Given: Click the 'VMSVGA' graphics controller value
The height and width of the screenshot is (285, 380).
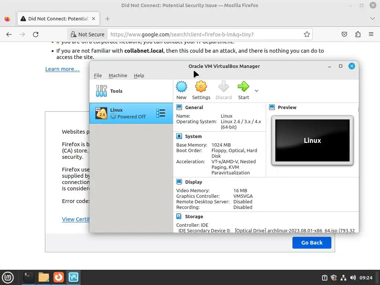Looking at the screenshot, I should 243,196.
